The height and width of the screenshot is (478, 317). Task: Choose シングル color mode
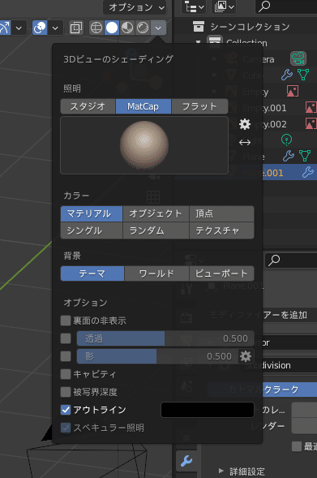(x=92, y=230)
